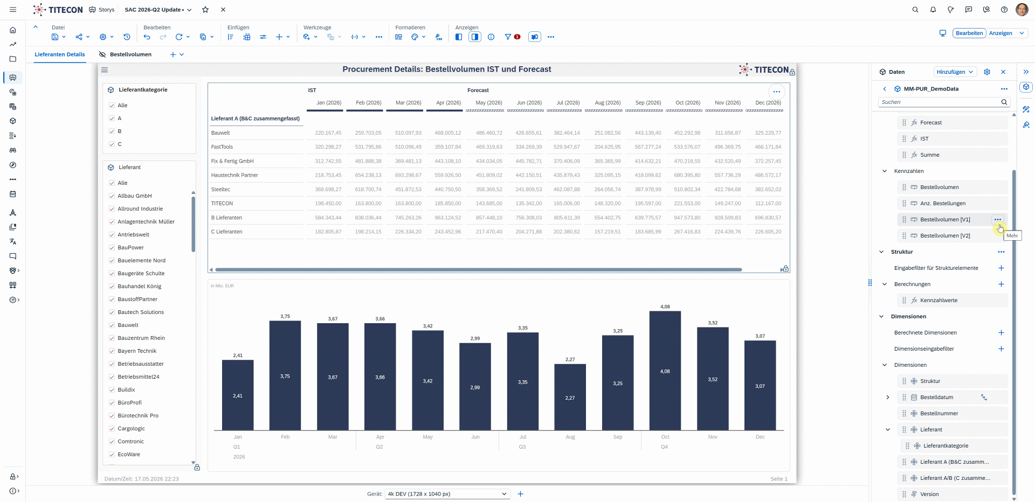Click supplier list vertical scrollbar
This screenshot has height=502, width=1035.
pyautogui.click(x=193, y=224)
